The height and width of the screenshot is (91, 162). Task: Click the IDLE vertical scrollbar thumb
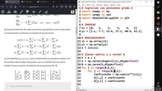(x=153, y=18)
